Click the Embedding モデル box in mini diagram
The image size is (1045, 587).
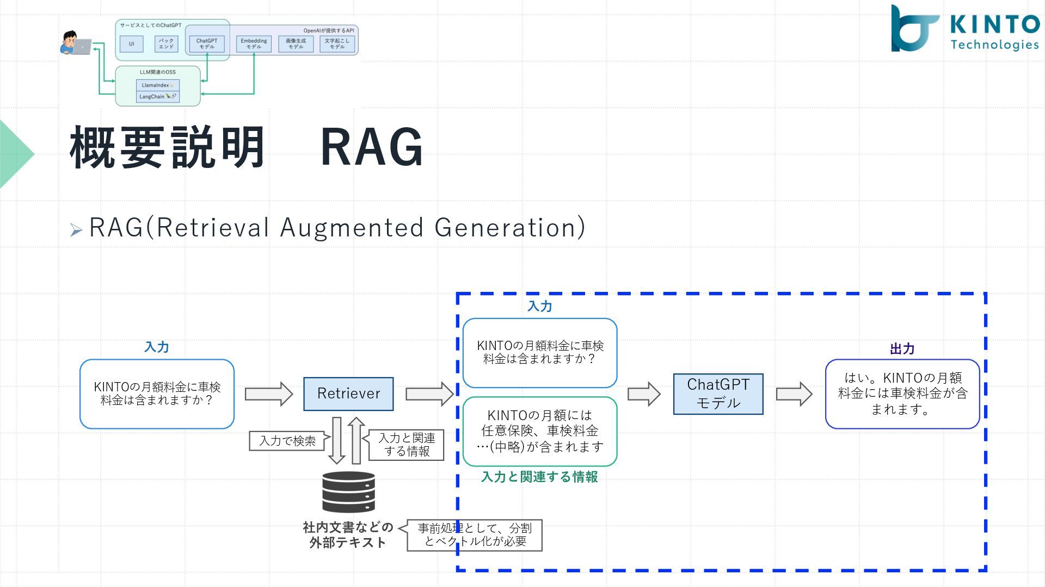point(254,43)
